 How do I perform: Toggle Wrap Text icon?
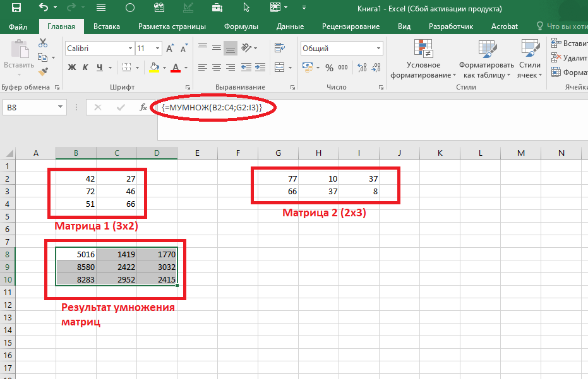[x=280, y=47]
